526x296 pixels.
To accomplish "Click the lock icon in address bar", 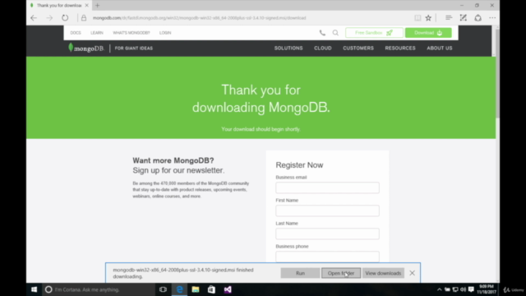I will coord(84,18).
